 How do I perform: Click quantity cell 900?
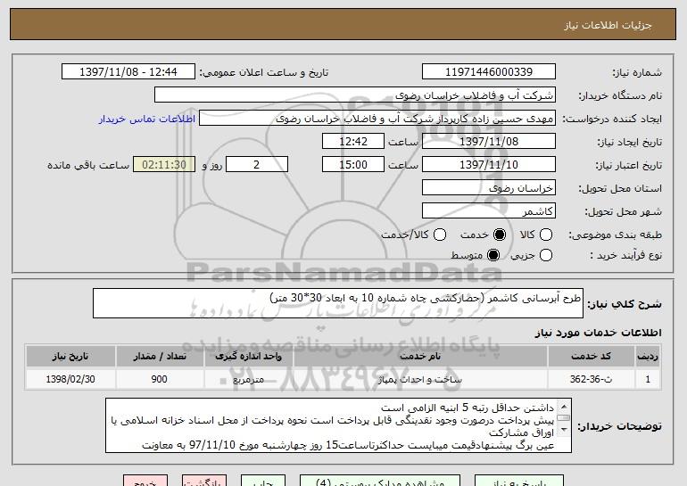coord(160,379)
